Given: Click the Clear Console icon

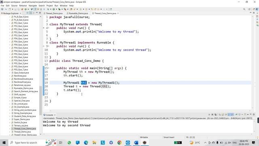Looking at the screenshot, I should (x=220, y=114).
